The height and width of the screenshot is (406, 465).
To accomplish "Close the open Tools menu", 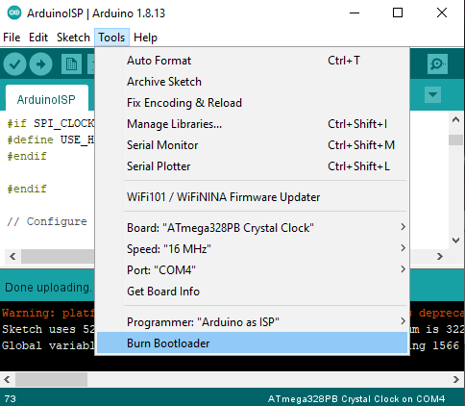I will [111, 38].
